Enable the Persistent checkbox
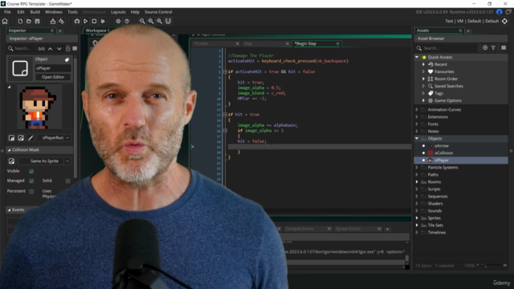Screen dimensions: 514x289 point(31,191)
